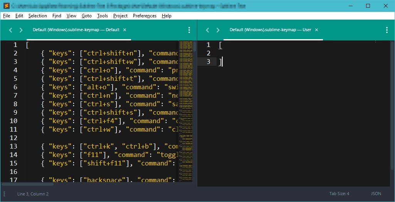Click the alt+o keybinding line
395x202 pixels.
pos(110,87)
